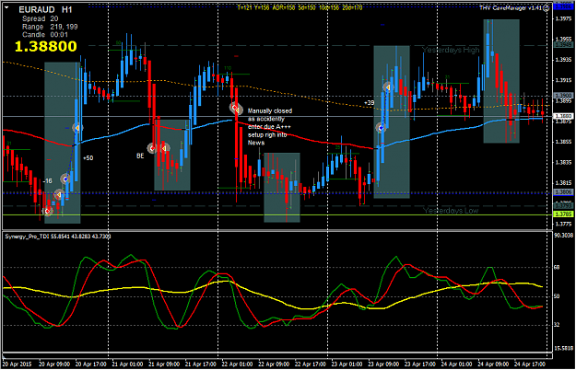Click the blue 1.3806 price tag on axis

563,192
